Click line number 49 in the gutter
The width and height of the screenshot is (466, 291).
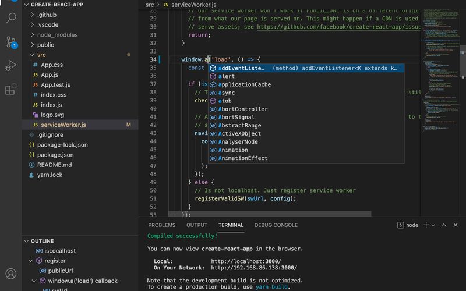point(153,182)
